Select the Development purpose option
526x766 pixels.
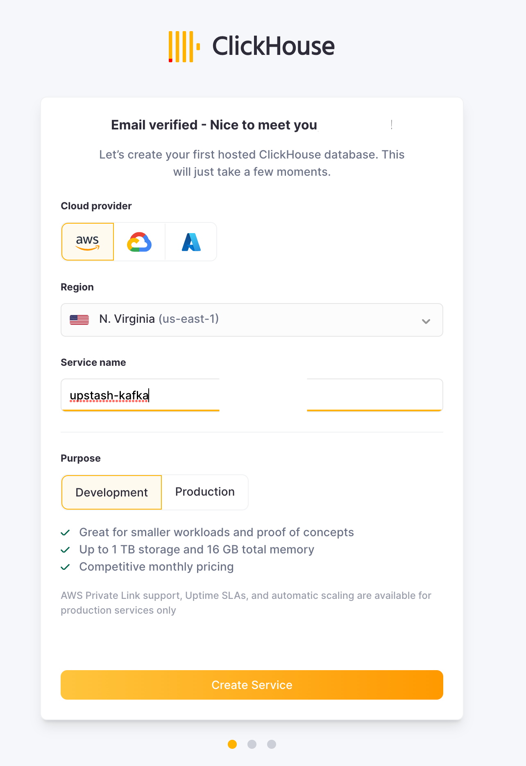pos(111,492)
